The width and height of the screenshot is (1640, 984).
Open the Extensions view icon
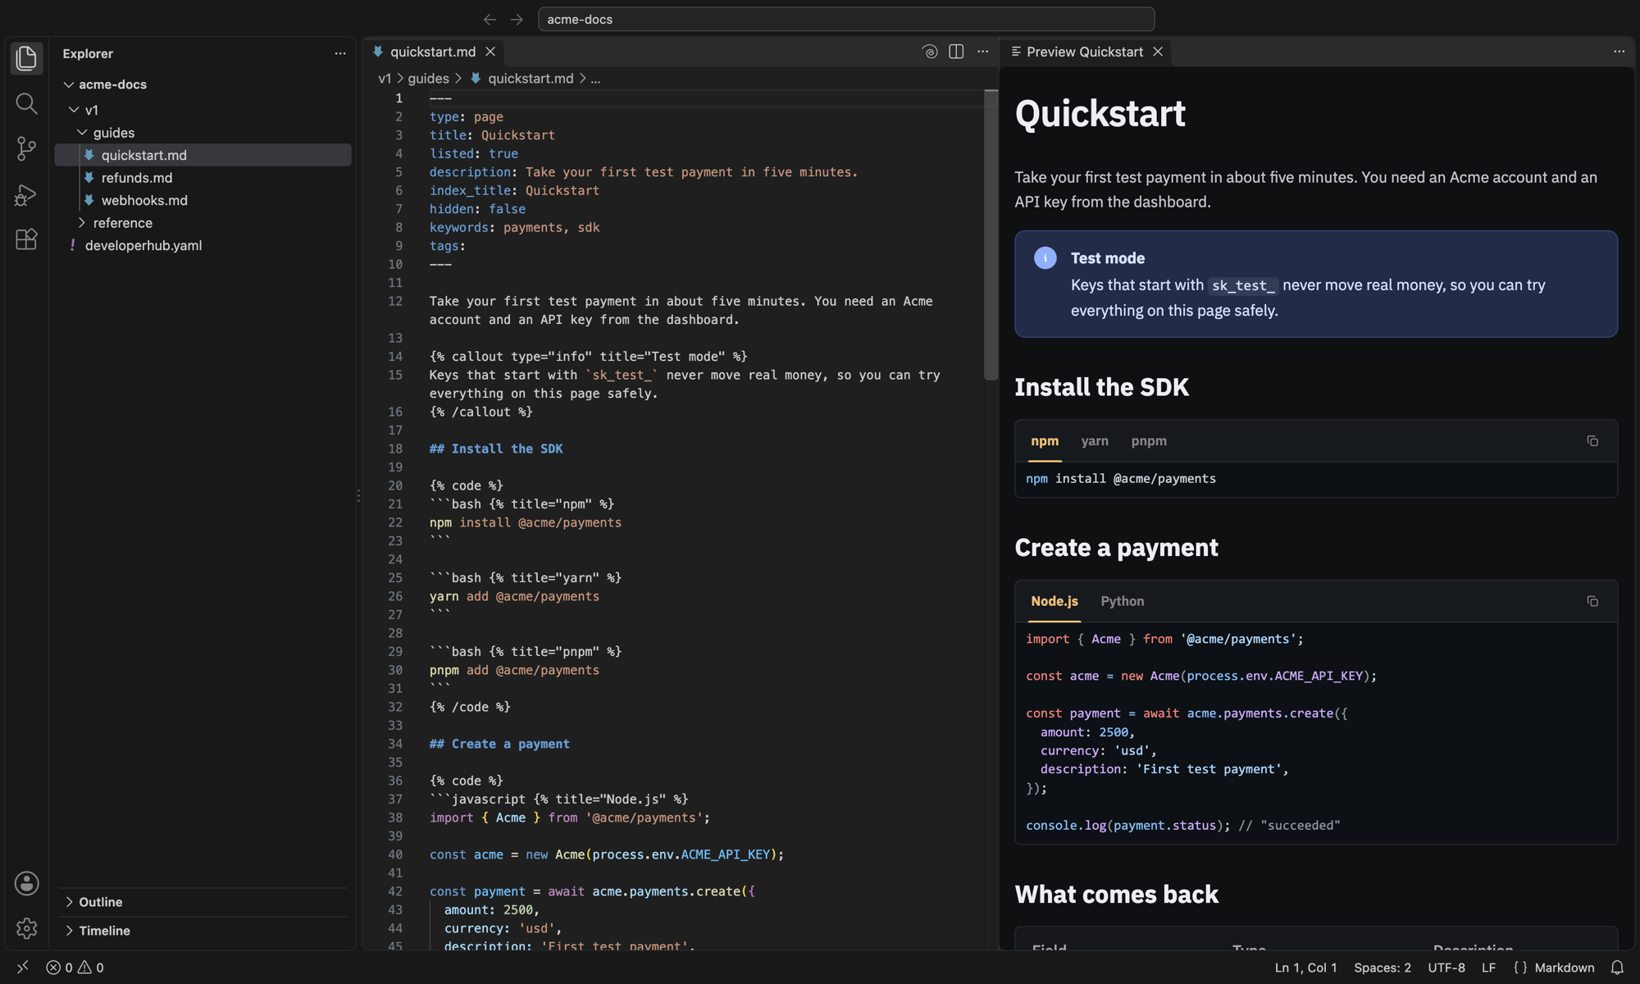(x=26, y=239)
